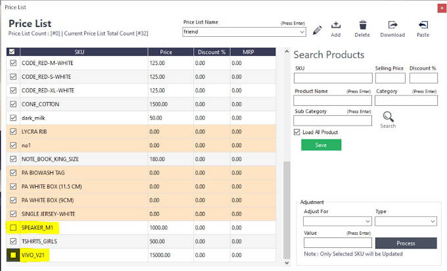The width and height of the screenshot is (447, 271).
Task: Toggle the Load All Product checkbox
Action: (298, 132)
